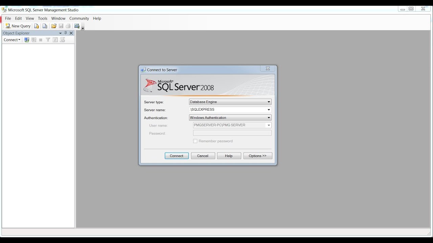The width and height of the screenshot is (433, 243).
Task: Click the second query document icon
Action: coord(45,26)
